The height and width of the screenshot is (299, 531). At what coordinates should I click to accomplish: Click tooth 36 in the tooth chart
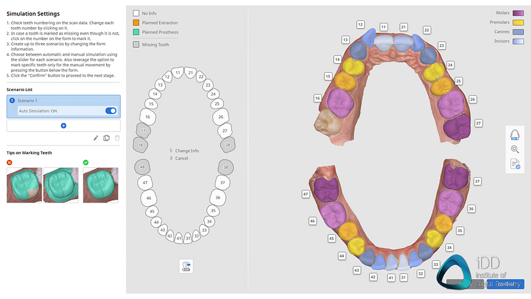(218, 197)
